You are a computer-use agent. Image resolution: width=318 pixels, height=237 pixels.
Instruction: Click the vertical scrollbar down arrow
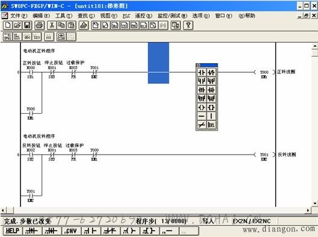315,203
